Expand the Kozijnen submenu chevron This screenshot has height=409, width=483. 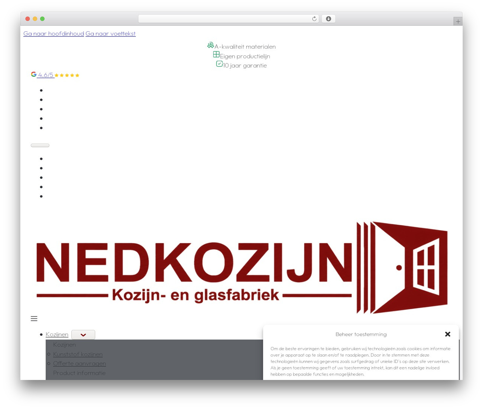pyautogui.click(x=83, y=335)
